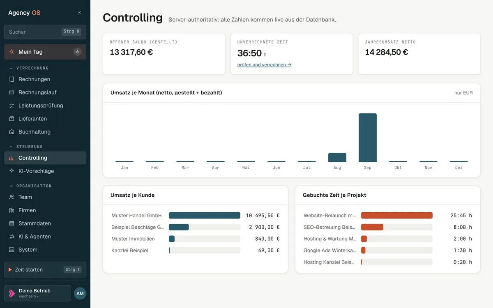Click the KI & Agenten arrows icon

coord(12,237)
